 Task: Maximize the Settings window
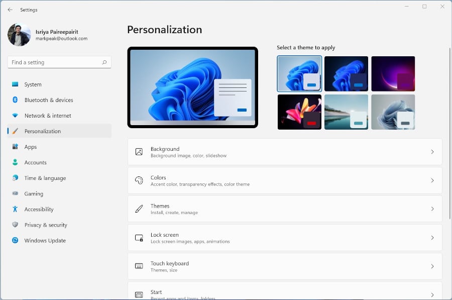point(424,7)
